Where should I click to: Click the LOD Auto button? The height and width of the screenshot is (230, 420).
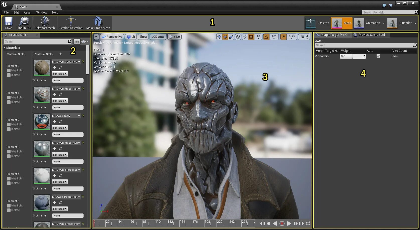[158, 37]
